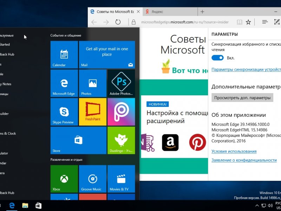Open Edge from the taskbar
Screen dimensions: 281x211
tap(12, 205)
